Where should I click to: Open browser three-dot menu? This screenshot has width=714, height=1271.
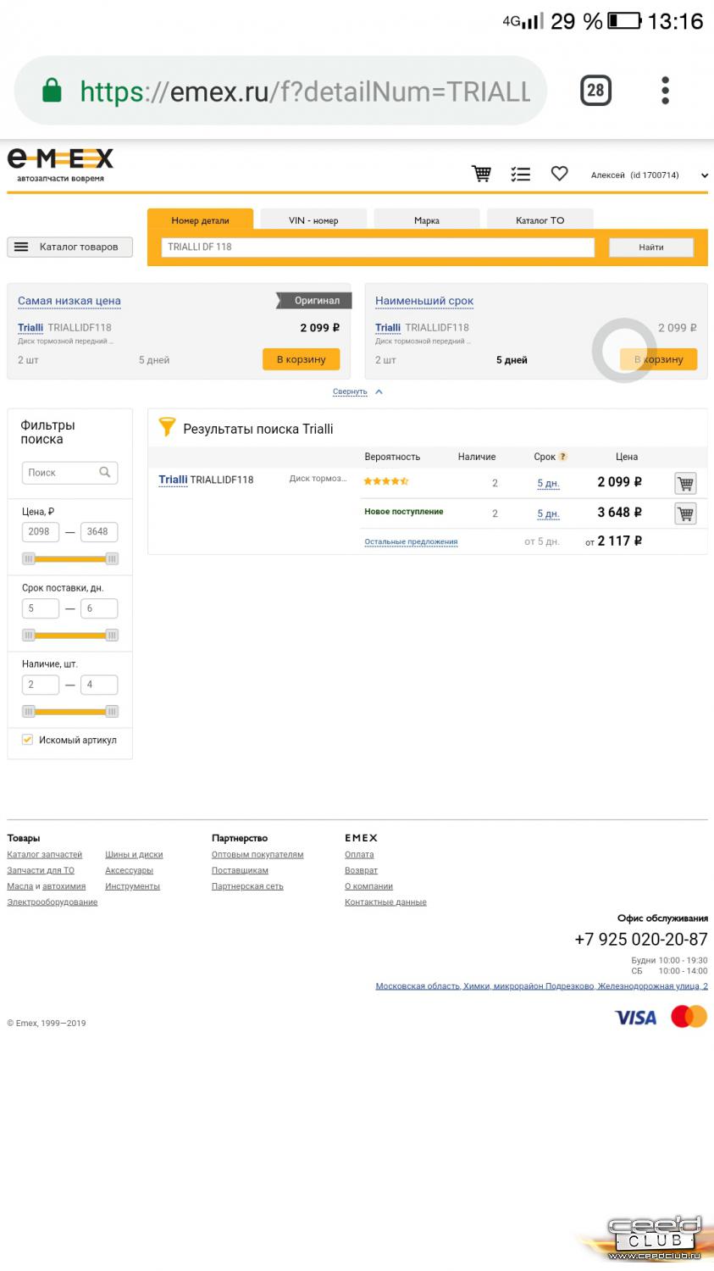[665, 91]
